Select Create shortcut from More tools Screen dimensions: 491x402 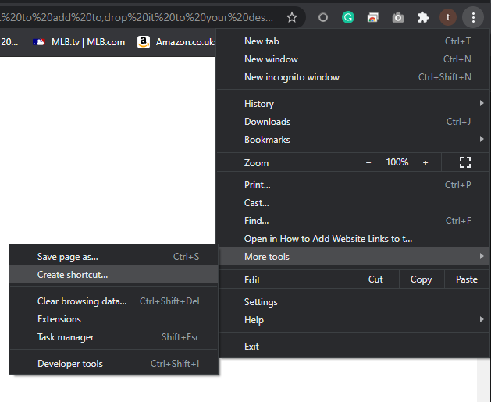click(73, 275)
